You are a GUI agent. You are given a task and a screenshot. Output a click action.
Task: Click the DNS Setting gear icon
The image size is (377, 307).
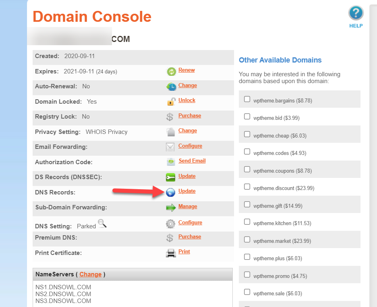170,223
